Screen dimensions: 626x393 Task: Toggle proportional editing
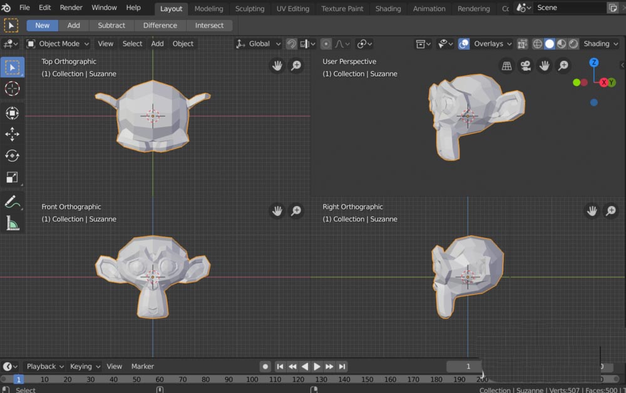pos(326,43)
